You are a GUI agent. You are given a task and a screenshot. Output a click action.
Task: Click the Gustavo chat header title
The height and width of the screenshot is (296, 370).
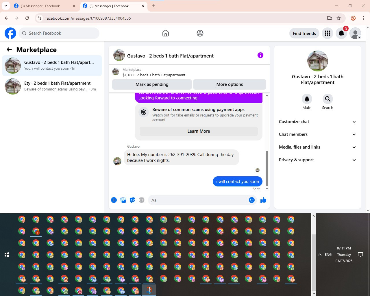[170, 56]
